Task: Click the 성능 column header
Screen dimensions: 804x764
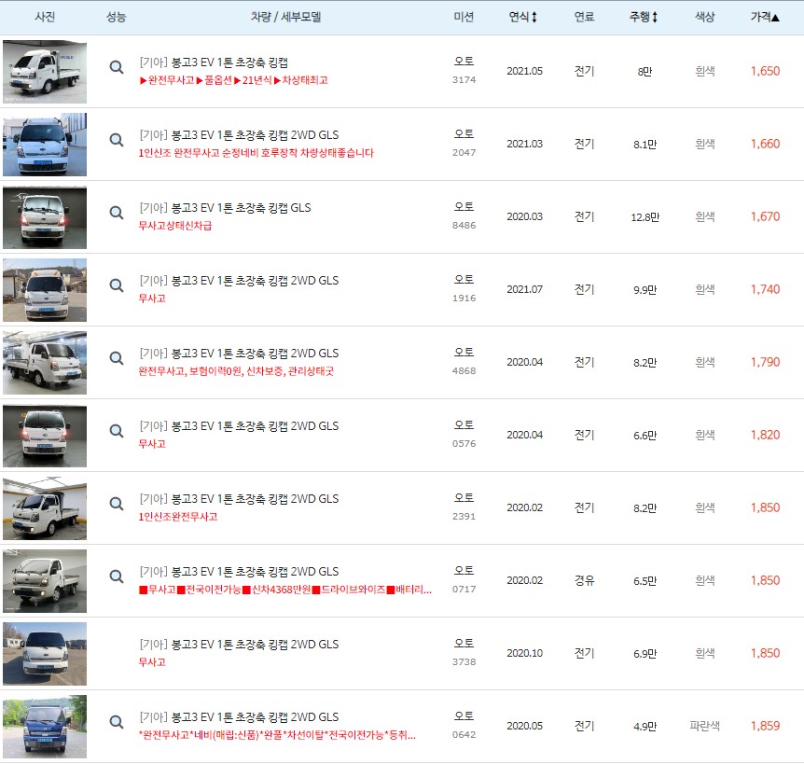Action: click(x=117, y=17)
